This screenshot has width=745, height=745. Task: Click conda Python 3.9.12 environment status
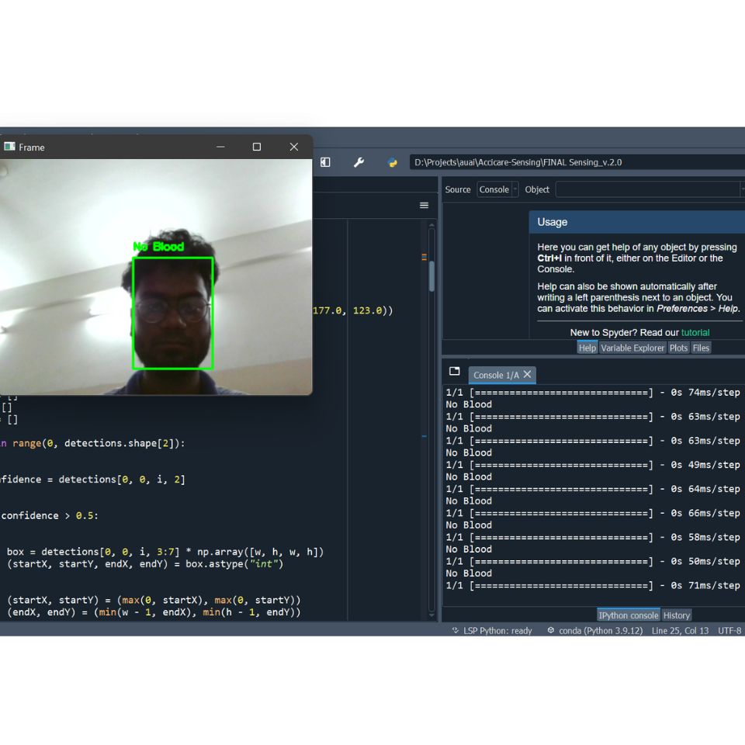click(x=594, y=631)
